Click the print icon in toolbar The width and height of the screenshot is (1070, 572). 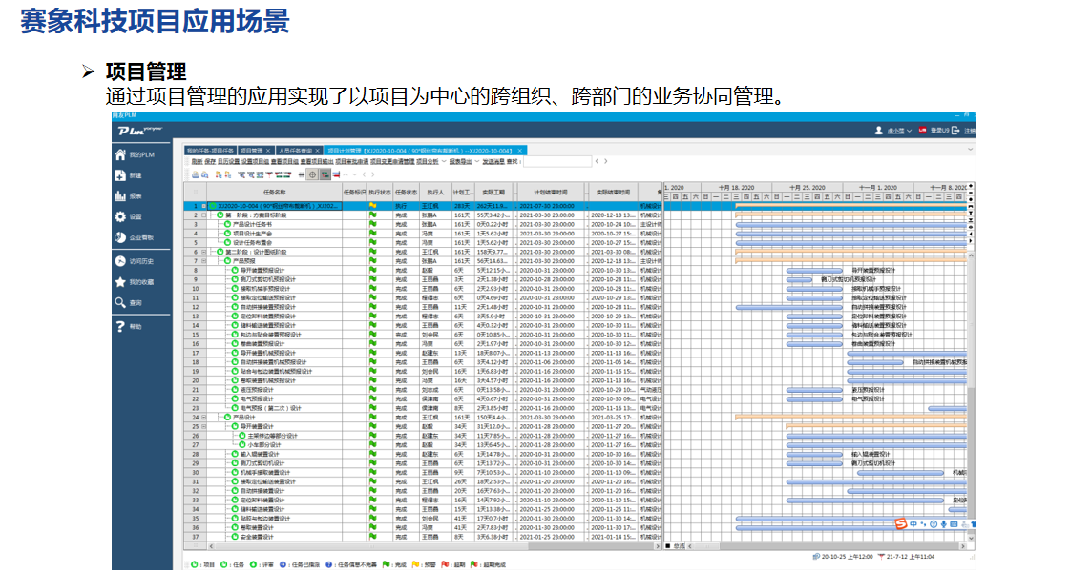click(194, 175)
